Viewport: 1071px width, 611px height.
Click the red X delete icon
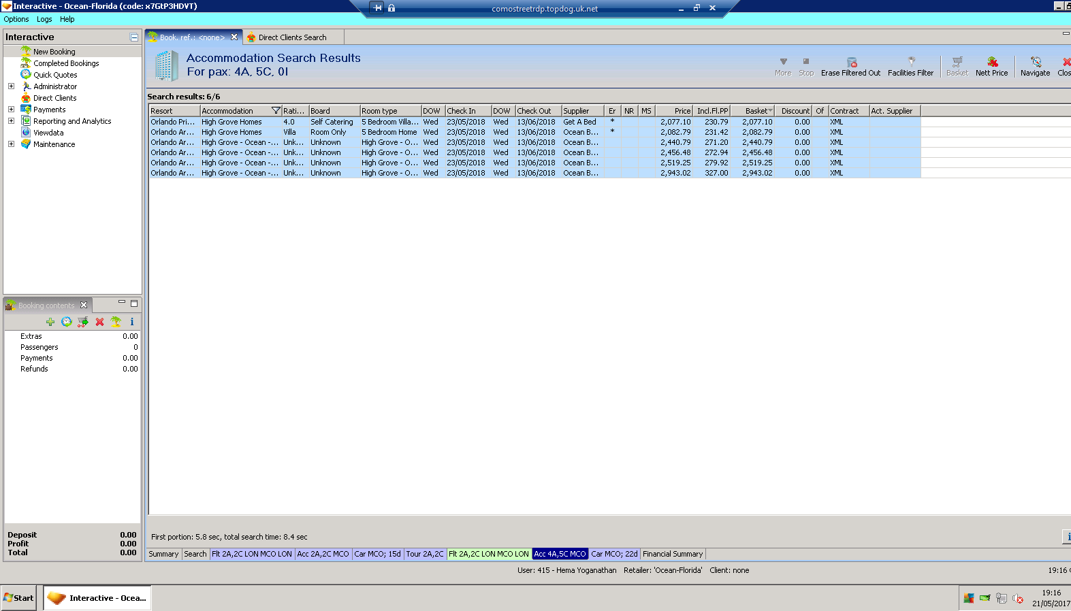[x=99, y=322]
